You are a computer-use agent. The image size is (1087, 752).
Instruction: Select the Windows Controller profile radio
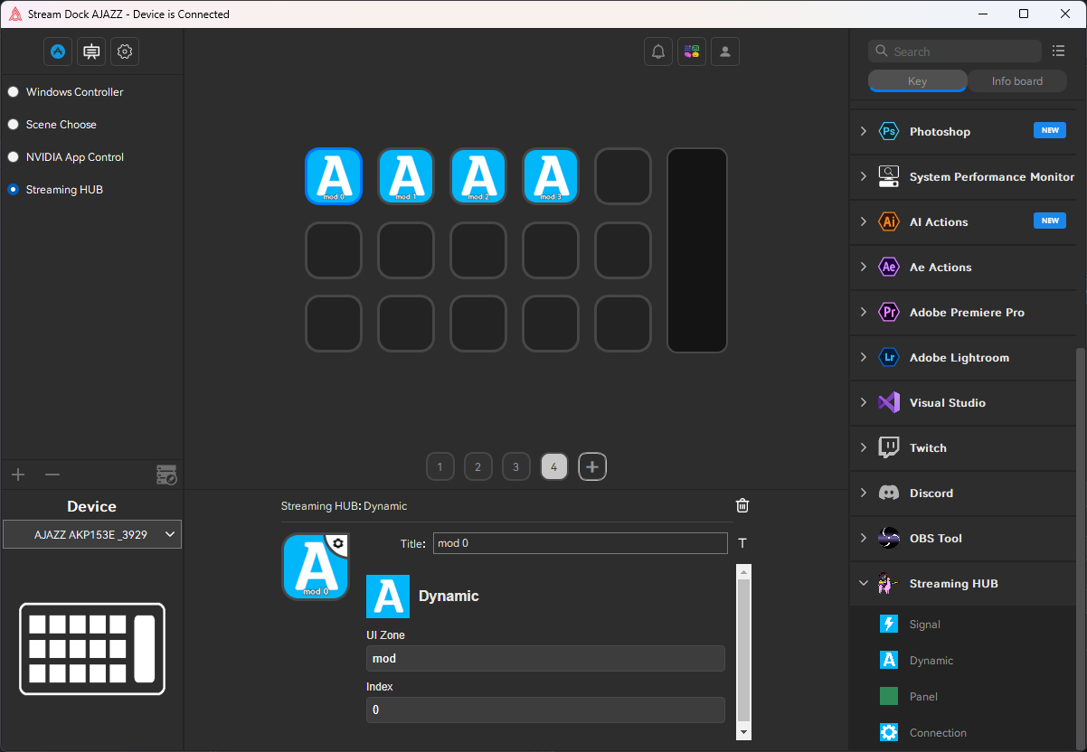pos(13,92)
